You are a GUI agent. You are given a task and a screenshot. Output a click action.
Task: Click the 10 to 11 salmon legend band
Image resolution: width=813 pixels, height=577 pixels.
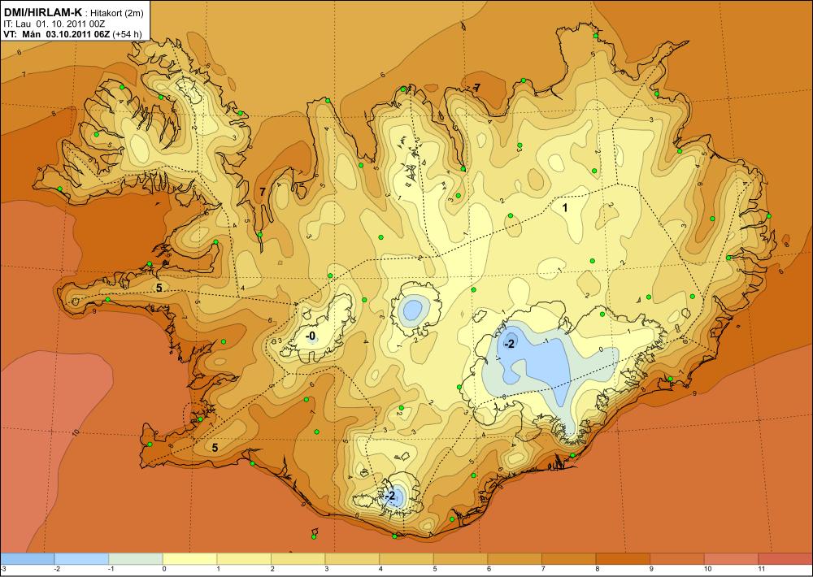[x=732, y=559]
